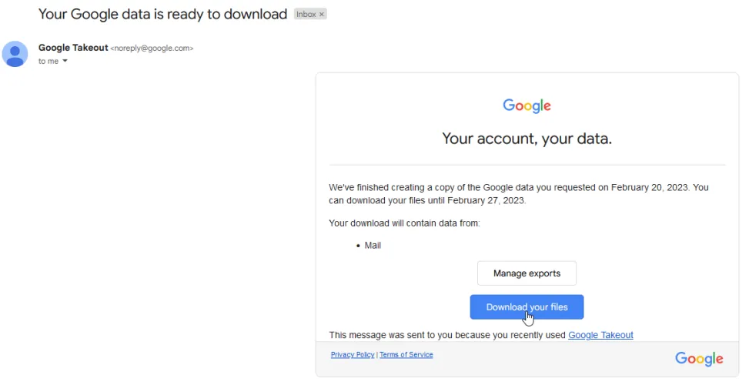Click the noreply@google.com sender address
749x385 pixels.
152,49
